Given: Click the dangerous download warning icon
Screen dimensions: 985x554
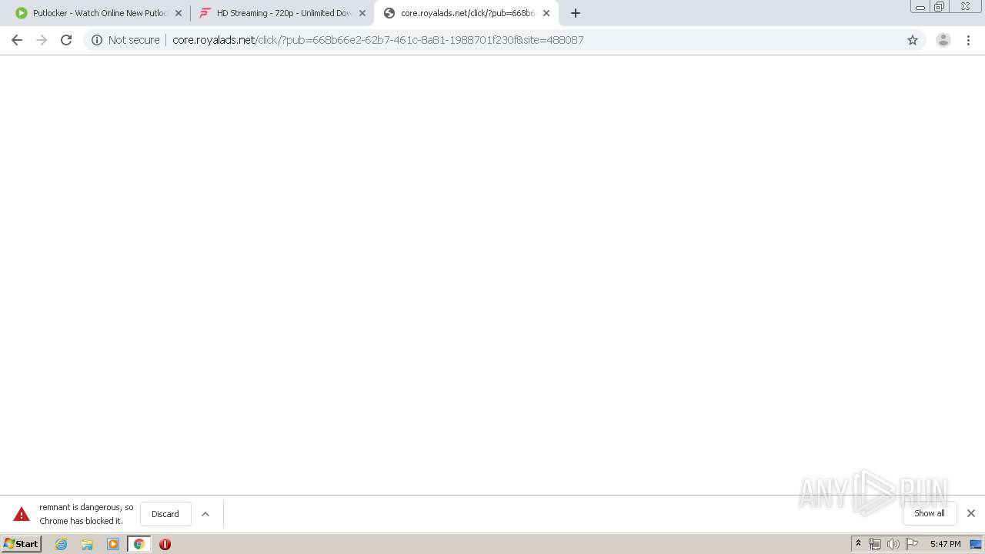Looking at the screenshot, I should pos(22,514).
